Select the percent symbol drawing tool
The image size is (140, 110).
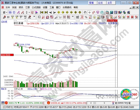pyautogui.click(x=86, y=17)
